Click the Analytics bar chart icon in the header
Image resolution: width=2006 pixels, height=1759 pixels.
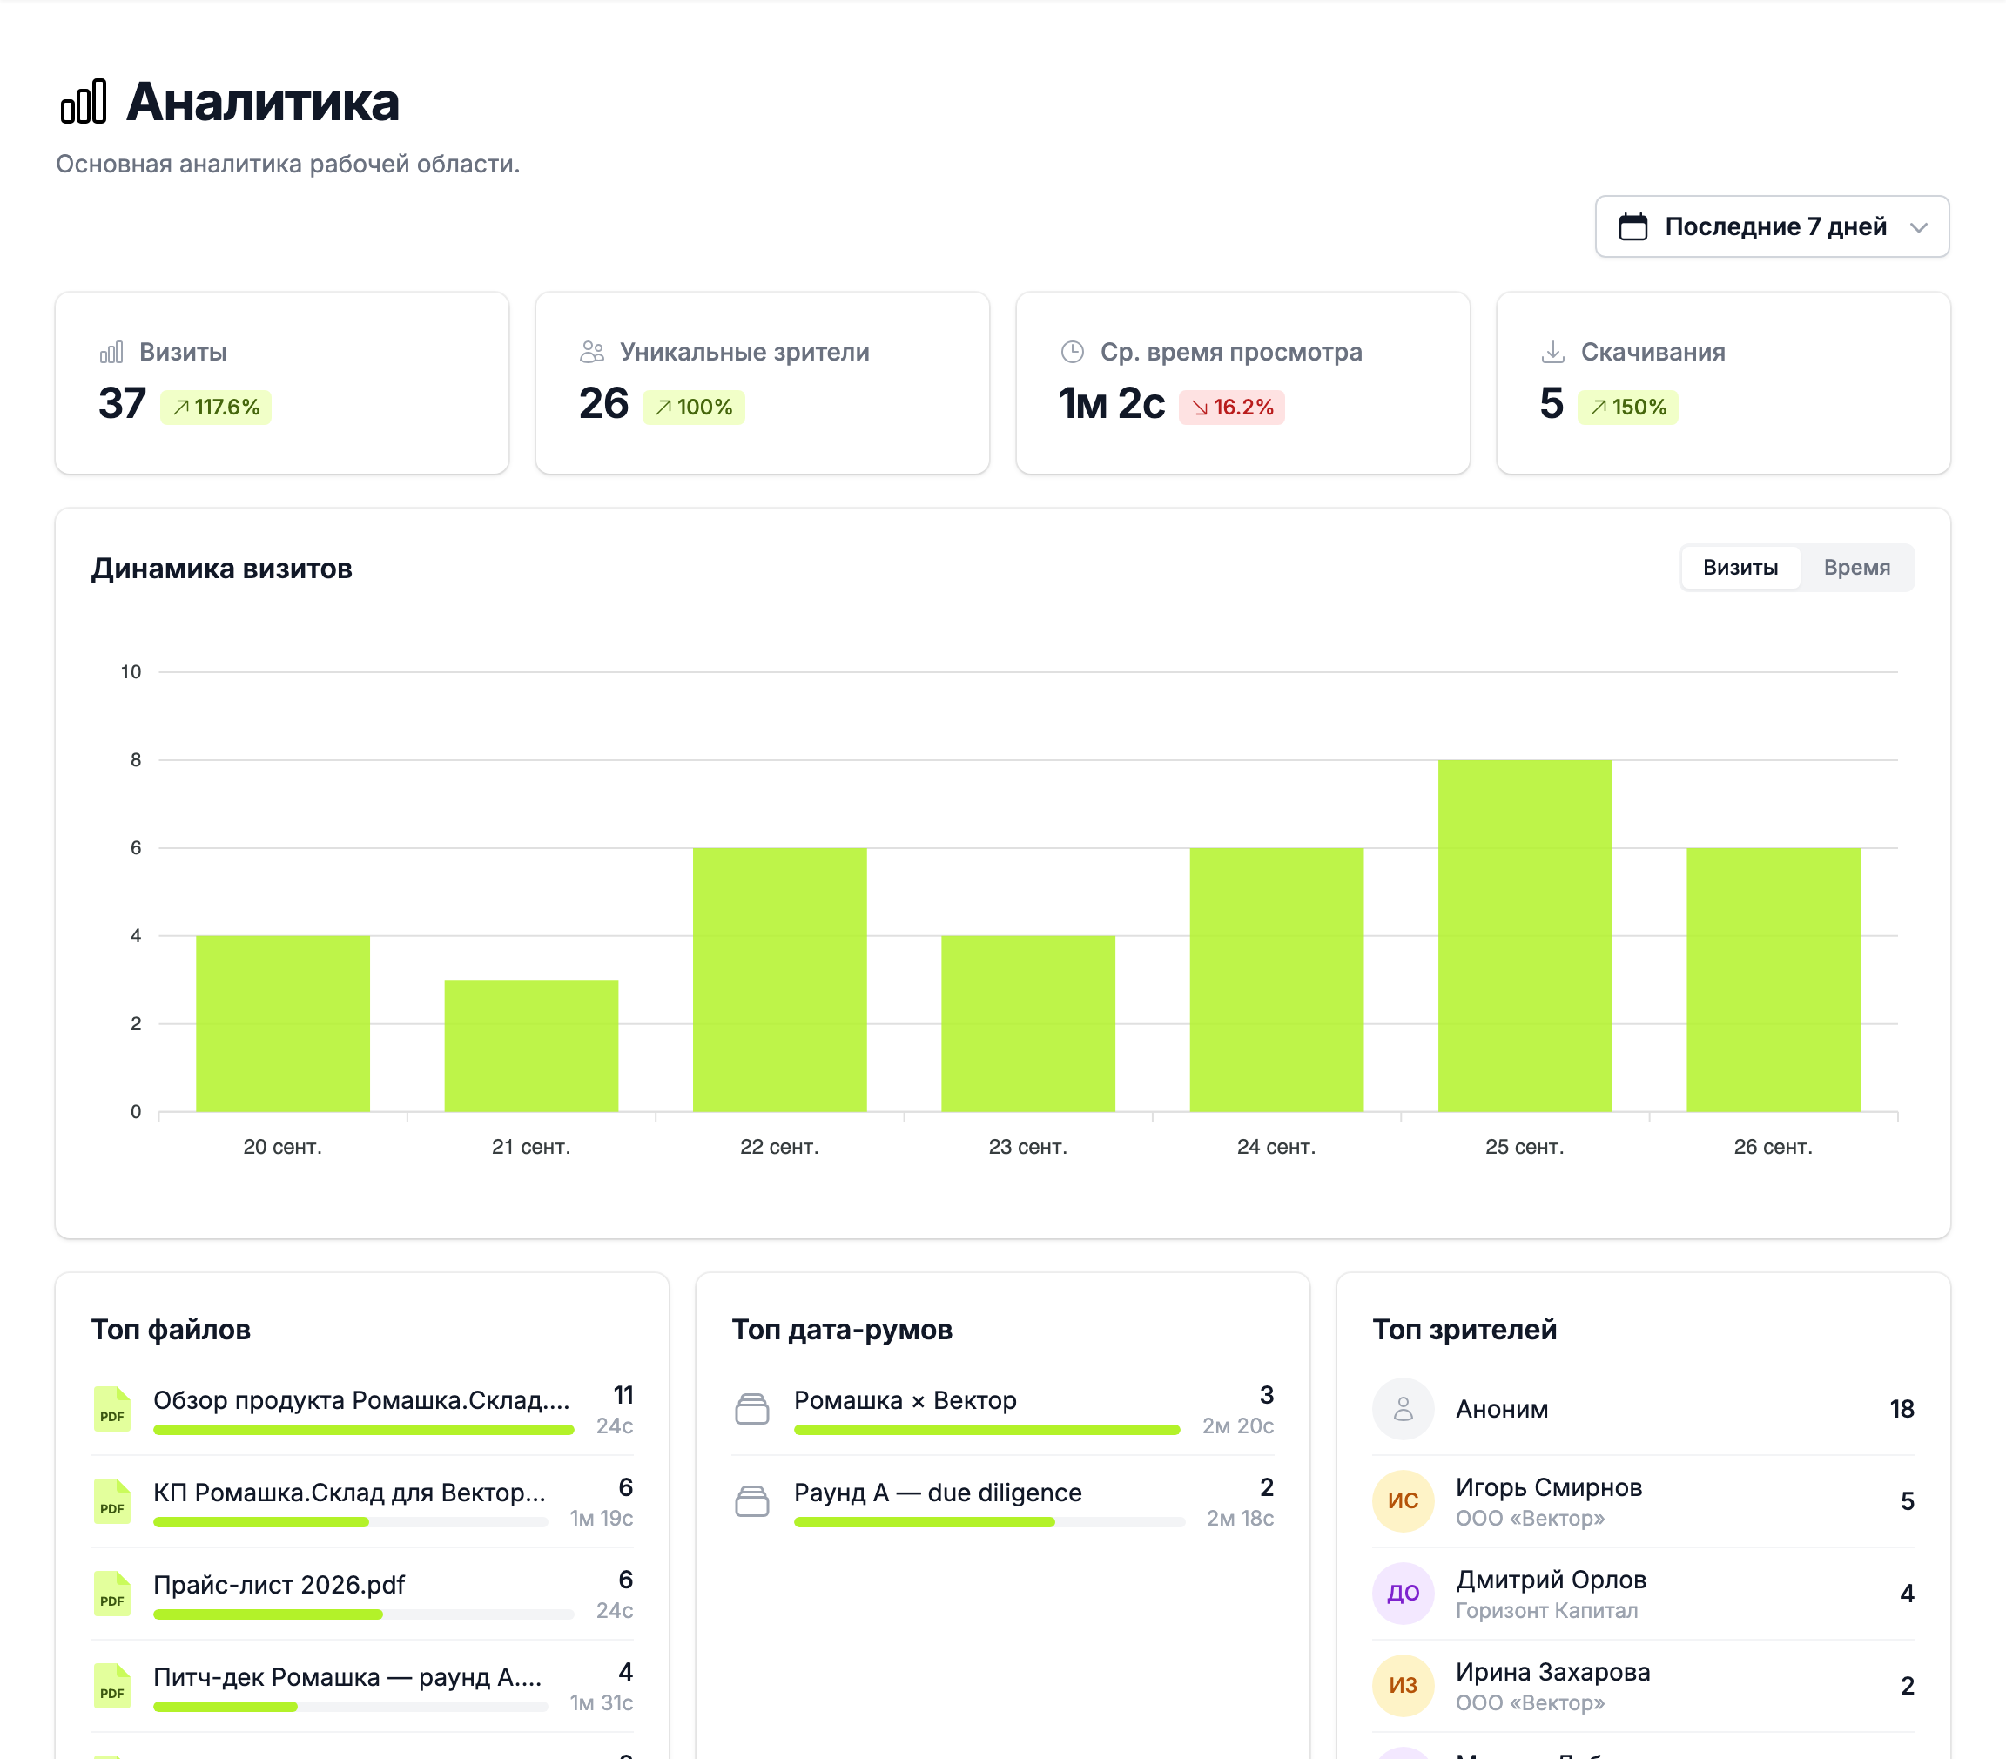click(x=84, y=101)
